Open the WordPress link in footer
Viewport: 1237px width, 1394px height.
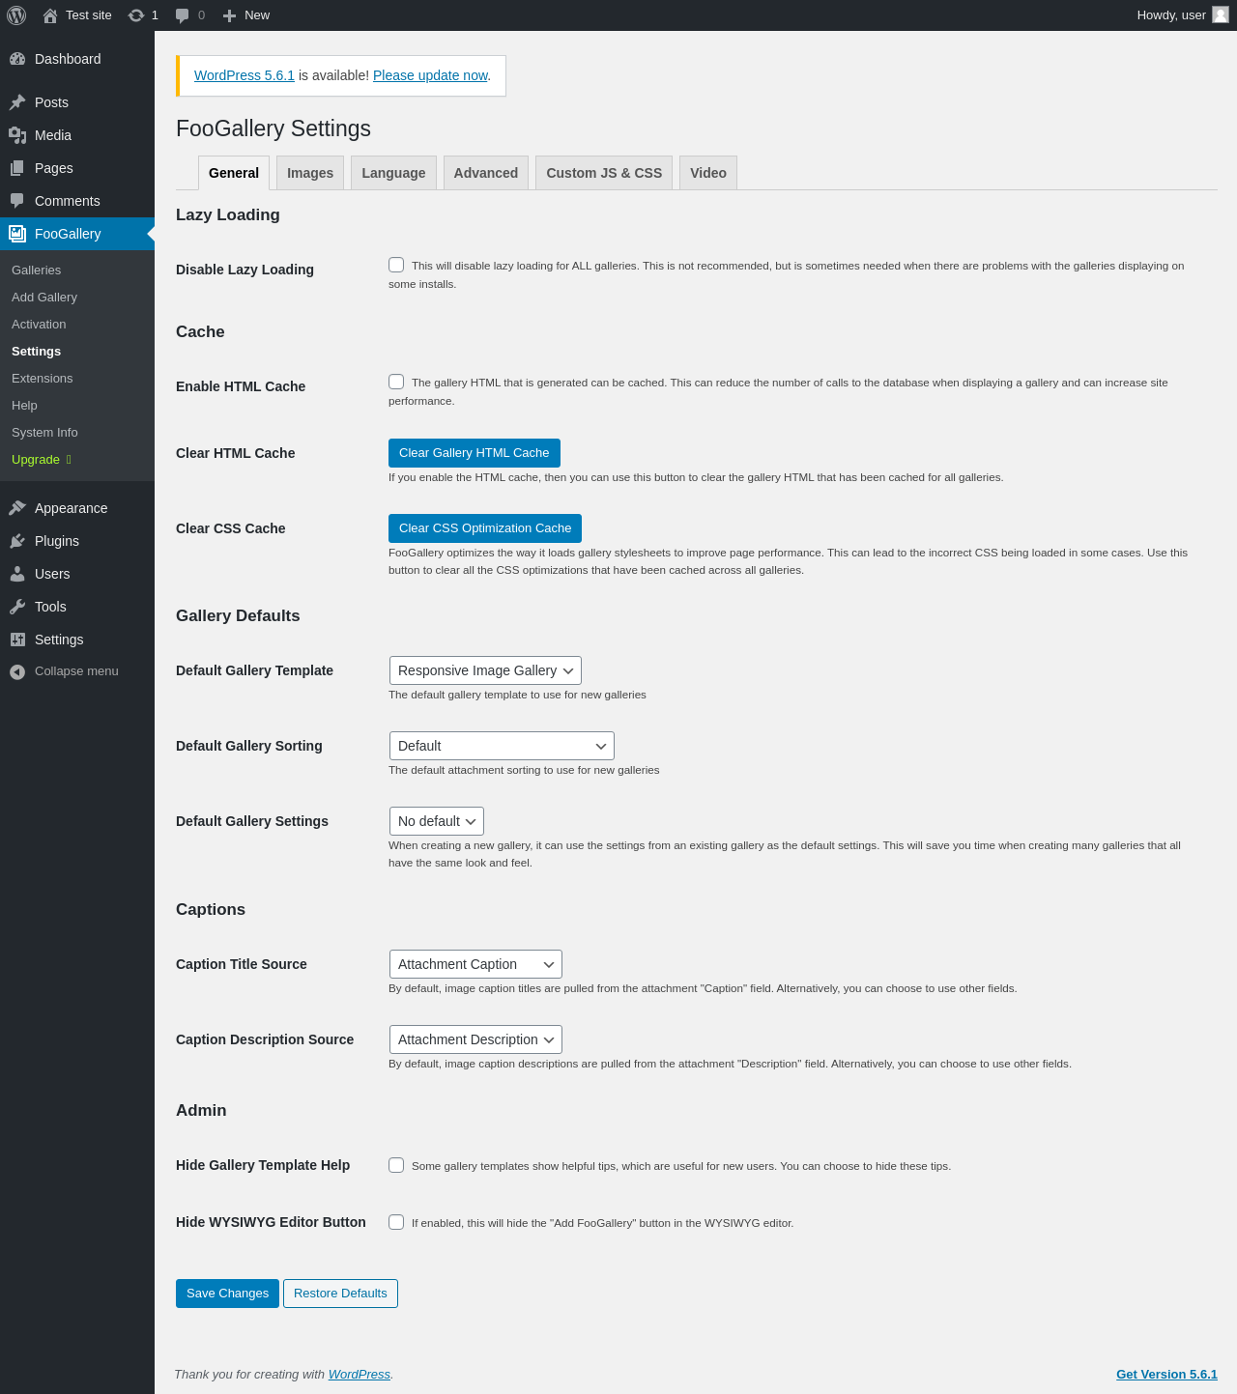pyautogui.click(x=360, y=1374)
